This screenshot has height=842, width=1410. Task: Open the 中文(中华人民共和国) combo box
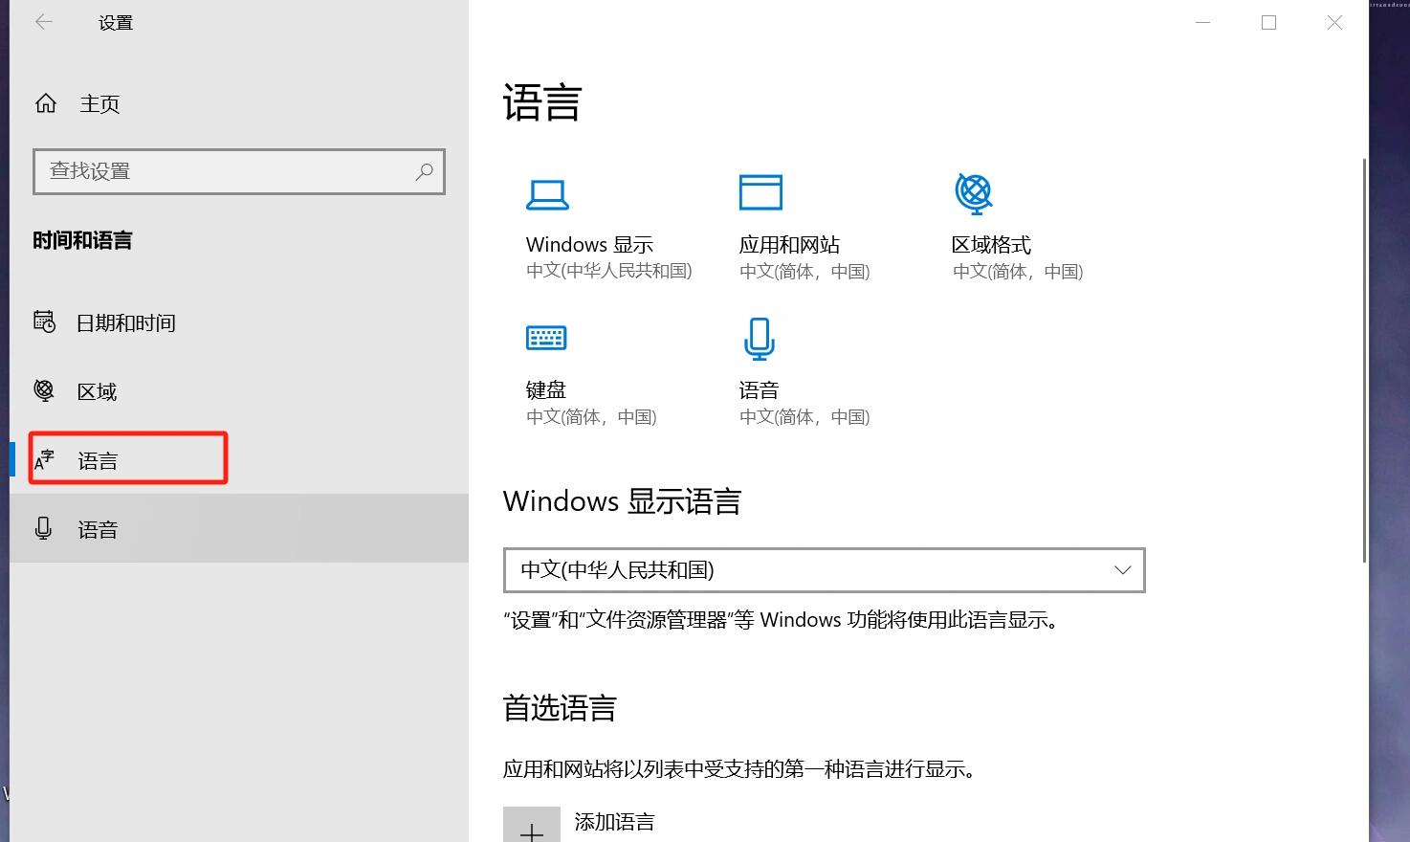(824, 570)
